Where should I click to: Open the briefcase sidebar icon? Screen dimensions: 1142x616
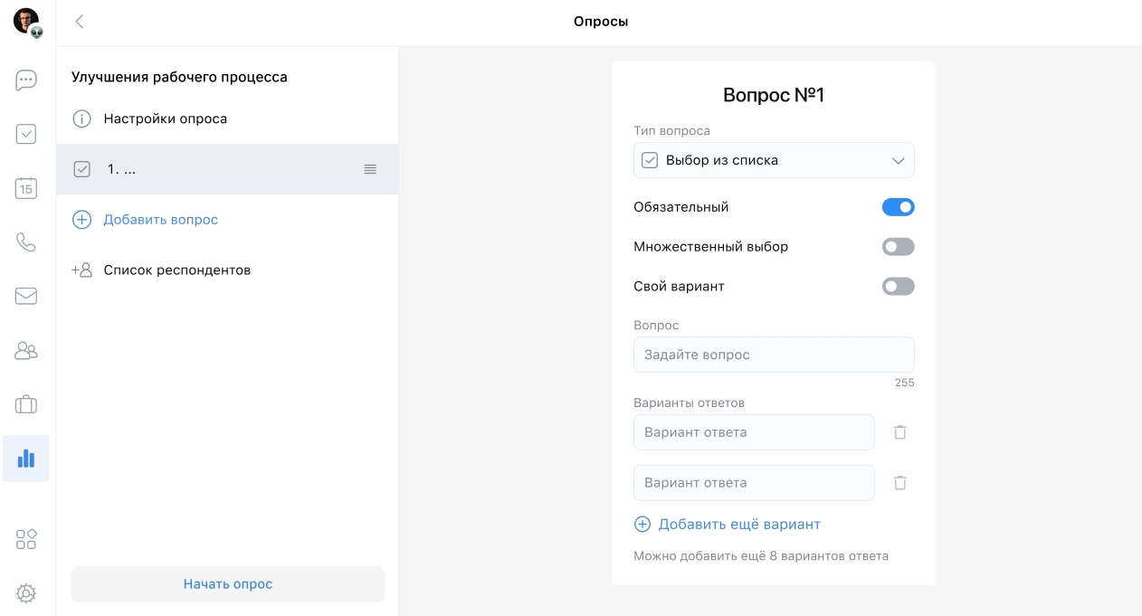26,404
